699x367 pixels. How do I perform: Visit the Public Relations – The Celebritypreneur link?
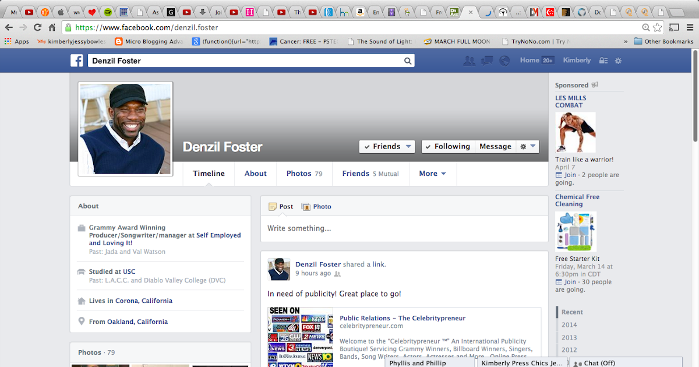point(402,317)
